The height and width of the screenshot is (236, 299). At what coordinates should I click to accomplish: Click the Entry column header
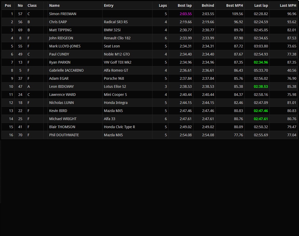point(109,5)
